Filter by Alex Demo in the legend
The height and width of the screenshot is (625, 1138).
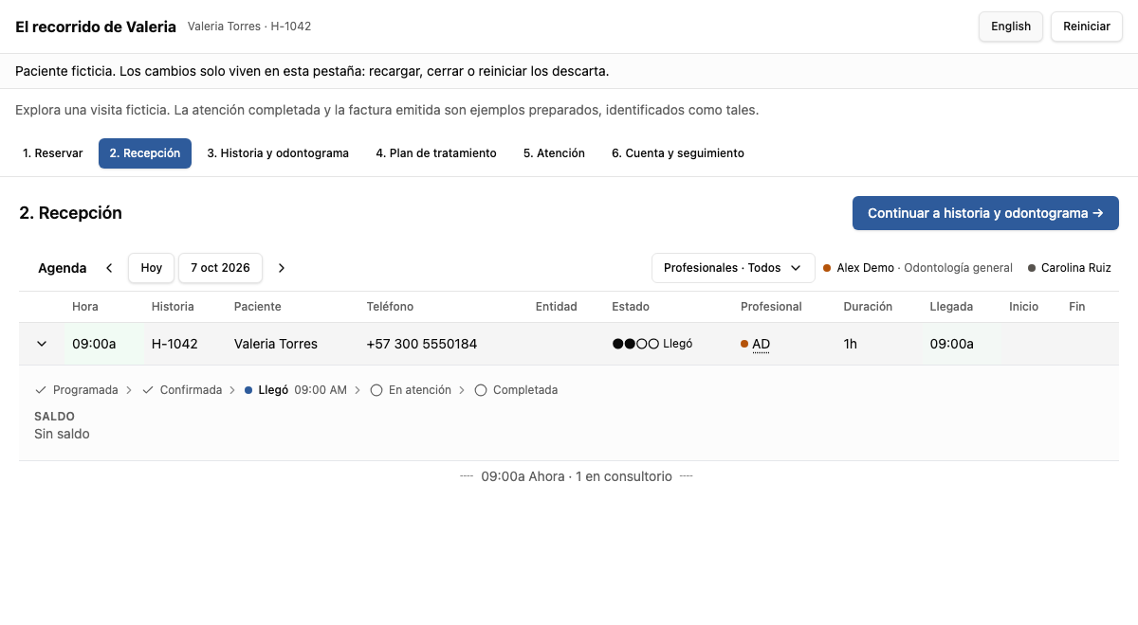pos(918,268)
